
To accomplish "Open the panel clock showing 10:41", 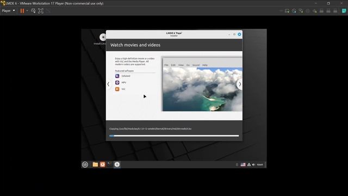I will (260, 164).
